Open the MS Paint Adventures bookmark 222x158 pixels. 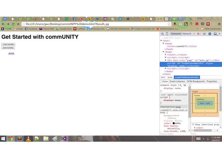(118, 29)
